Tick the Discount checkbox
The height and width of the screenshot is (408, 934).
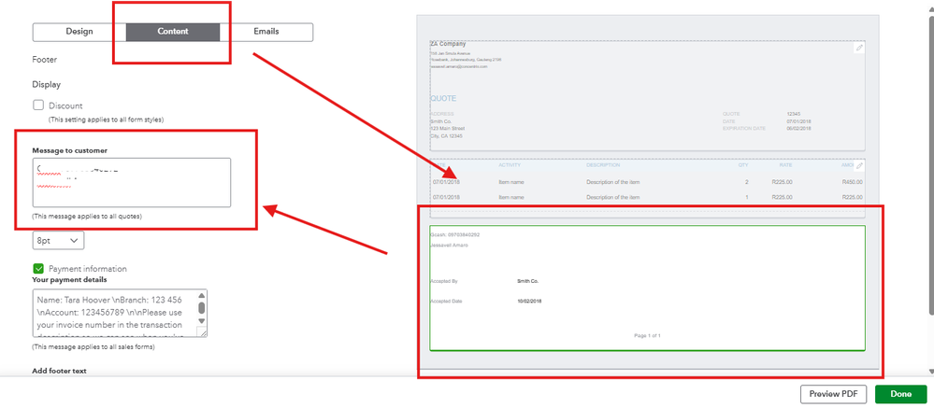tap(38, 106)
